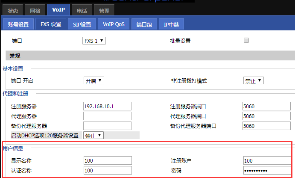Screen dimensions: 295x178
Task: Open the 网络 tab
Action: pos(35,10)
